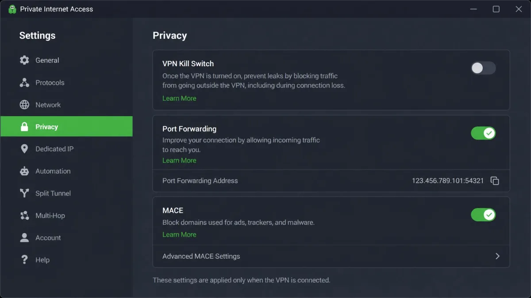Click the Split Tunnel fork icon
The height and width of the screenshot is (298, 531).
click(x=24, y=193)
